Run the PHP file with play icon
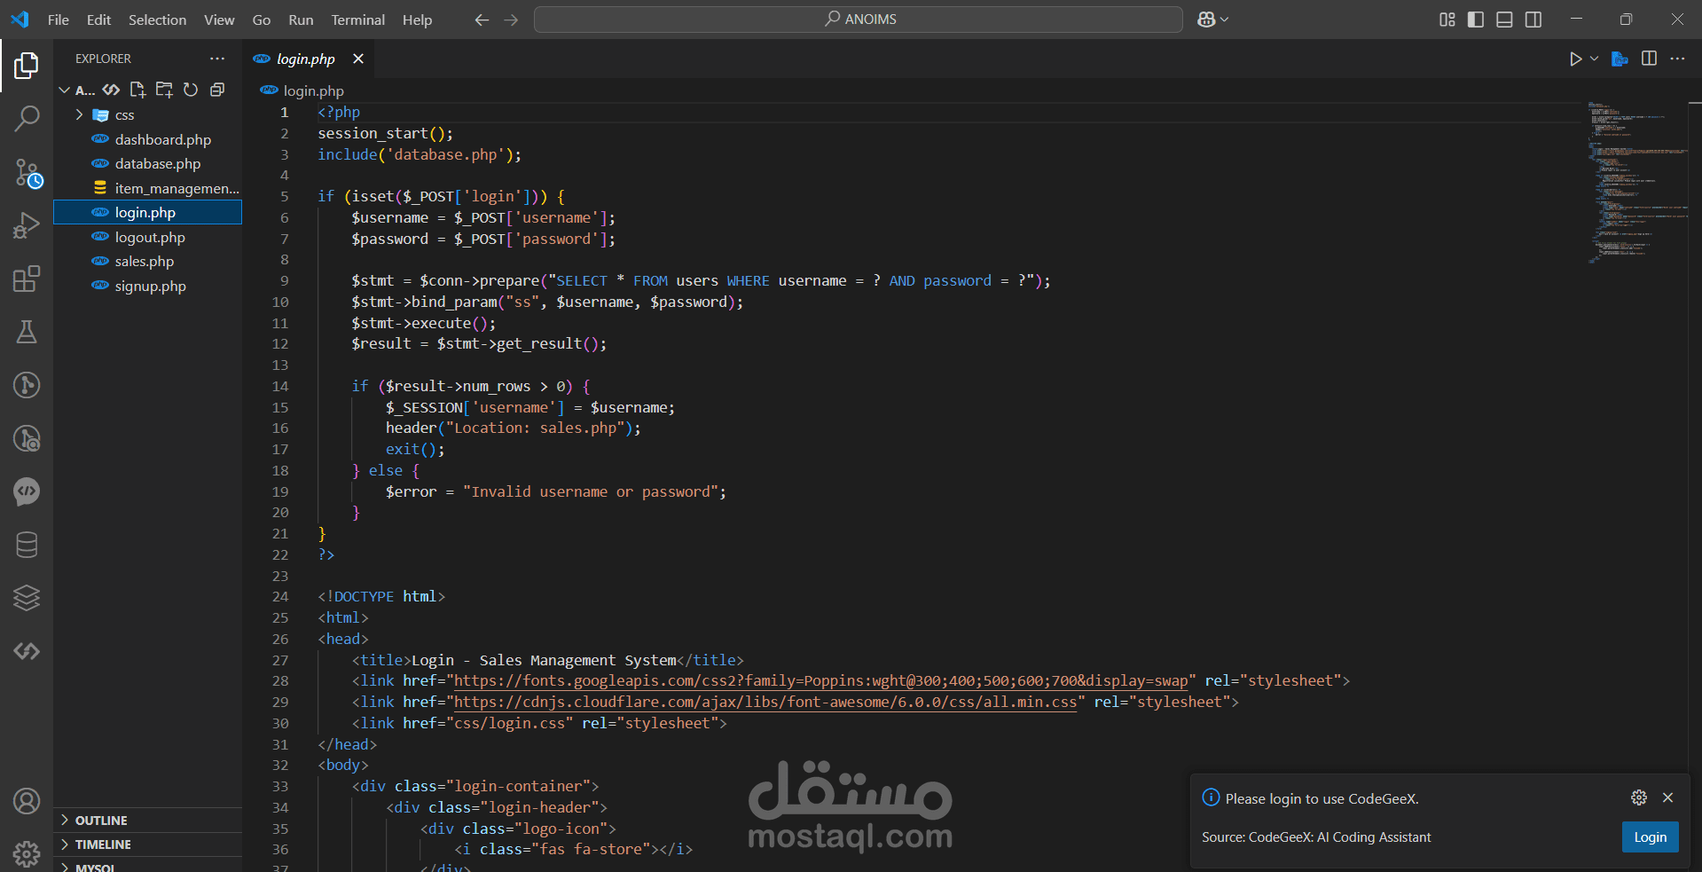1702x872 pixels. point(1575,59)
